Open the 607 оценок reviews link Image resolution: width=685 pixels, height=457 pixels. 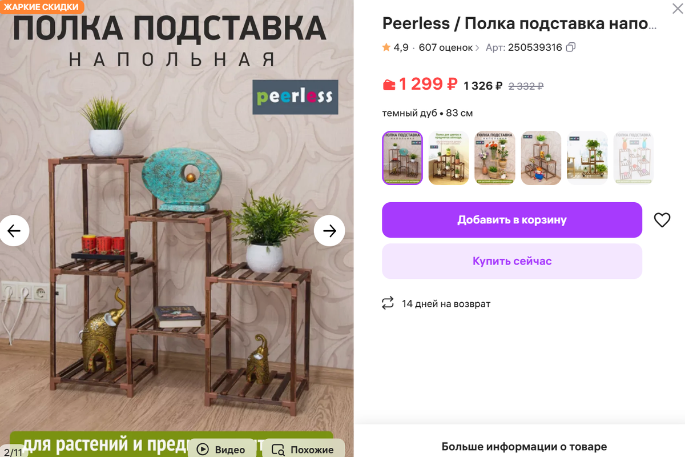(449, 47)
